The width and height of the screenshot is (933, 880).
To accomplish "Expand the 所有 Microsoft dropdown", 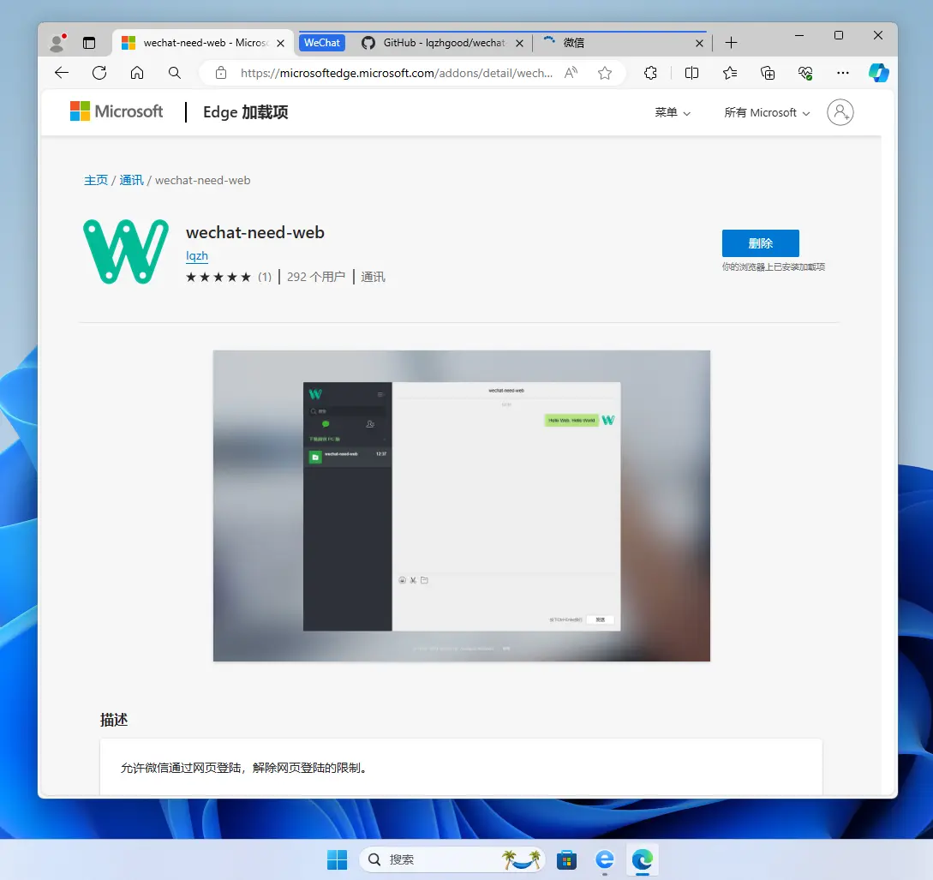I will [767, 112].
